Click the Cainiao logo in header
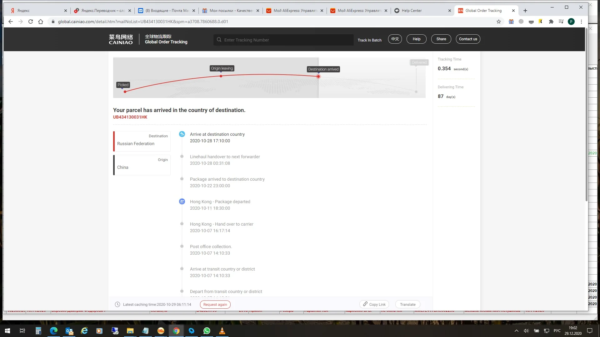The width and height of the screenshot is (600, 337). pos(121,39)
